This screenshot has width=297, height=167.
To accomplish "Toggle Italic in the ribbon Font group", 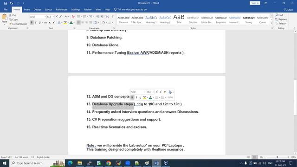I will click(36, 23).
